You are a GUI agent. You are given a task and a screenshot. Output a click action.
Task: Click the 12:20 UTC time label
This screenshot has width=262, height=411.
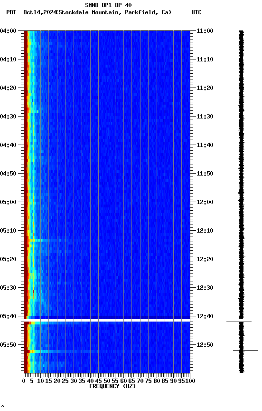coord(205,259)
